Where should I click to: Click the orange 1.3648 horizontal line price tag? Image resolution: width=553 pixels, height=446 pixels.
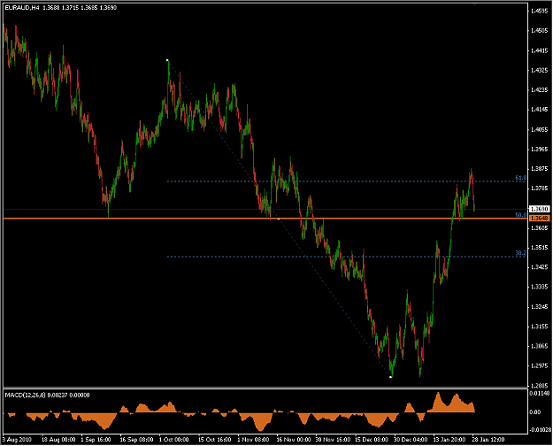pos(540,219)
